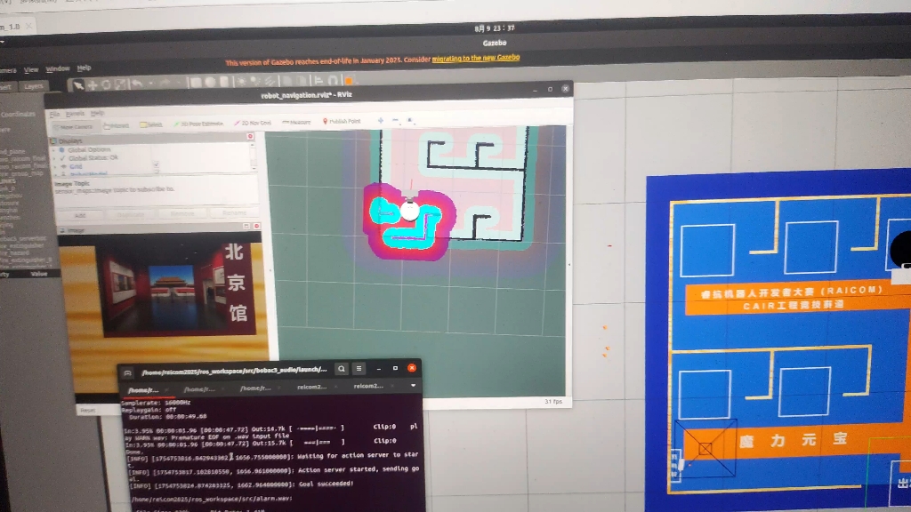
Task: Select the rotate tool in Gazebo toolbar
Action: coord(106,84)
